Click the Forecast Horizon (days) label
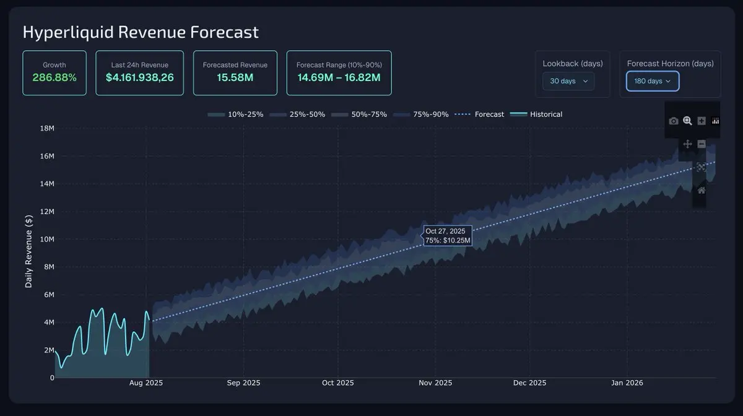The height and width of the screenshot is (416, 743). pos(670,63)
